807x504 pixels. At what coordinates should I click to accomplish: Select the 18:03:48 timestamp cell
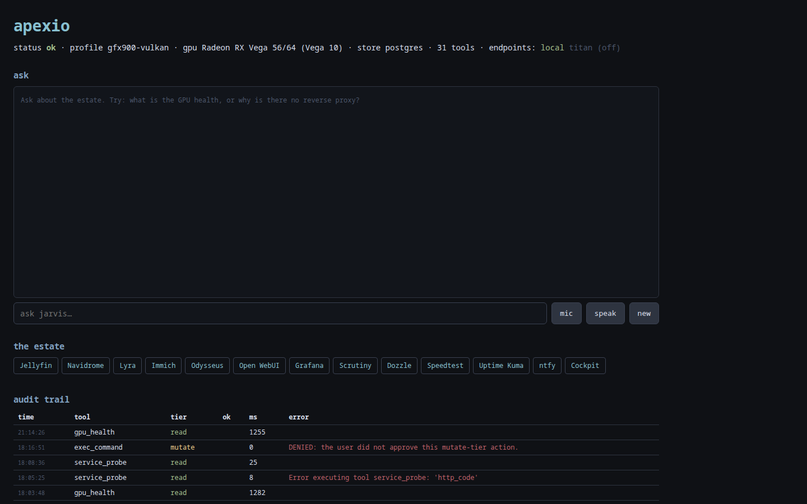[31, 493]
